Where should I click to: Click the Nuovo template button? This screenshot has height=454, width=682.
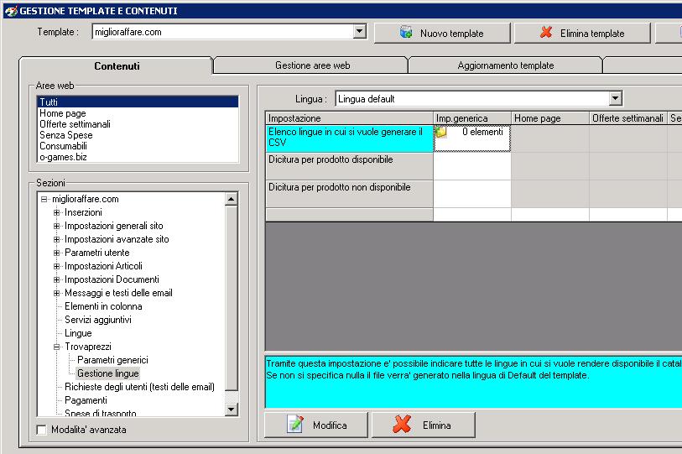point(442,33)
